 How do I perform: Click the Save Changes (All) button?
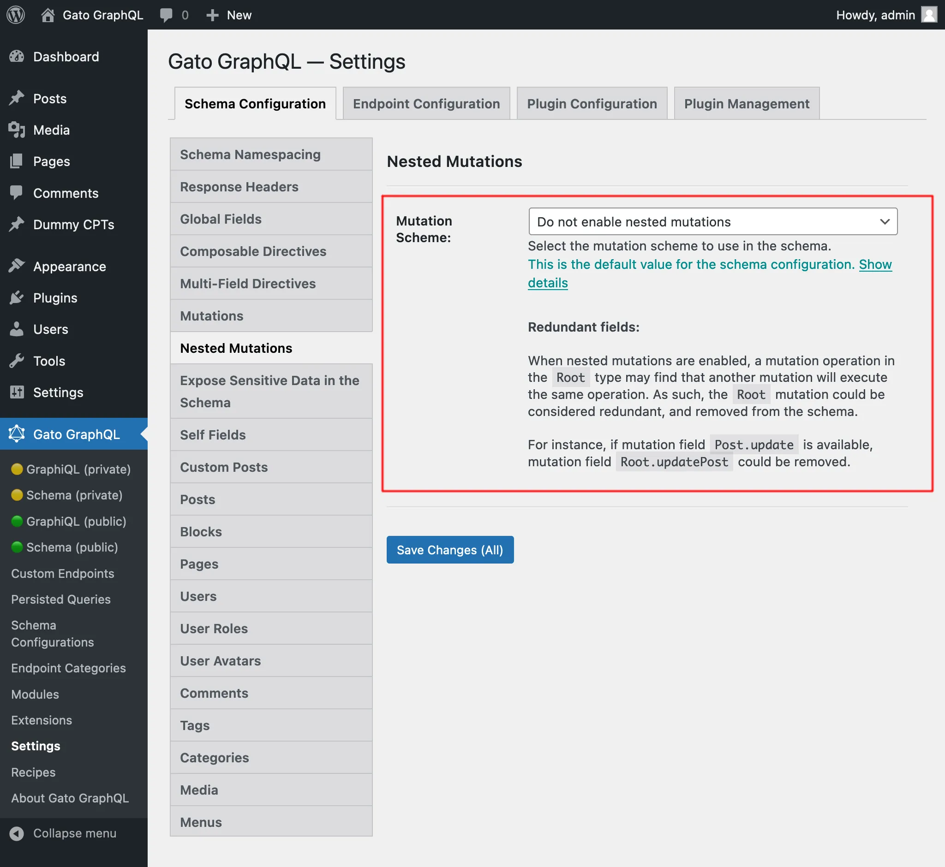coord(450,549)
